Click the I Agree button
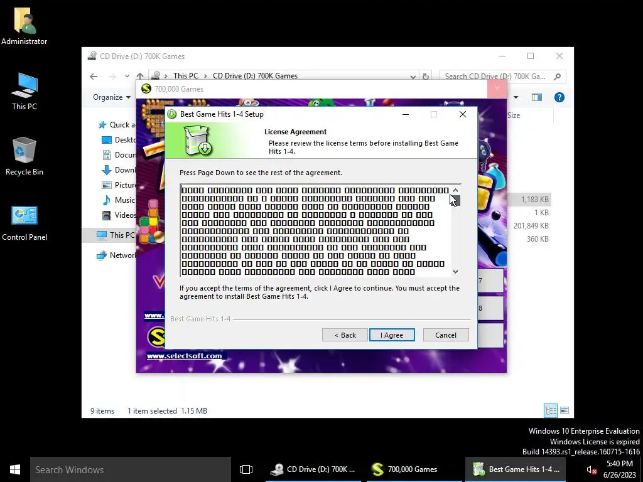 (x=392, y=335)
